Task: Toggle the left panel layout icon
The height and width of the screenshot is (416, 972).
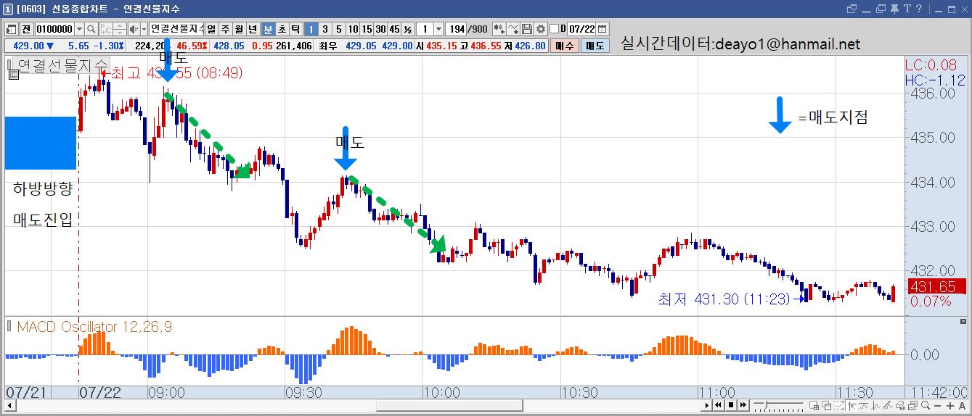Action: pos(10,29)
